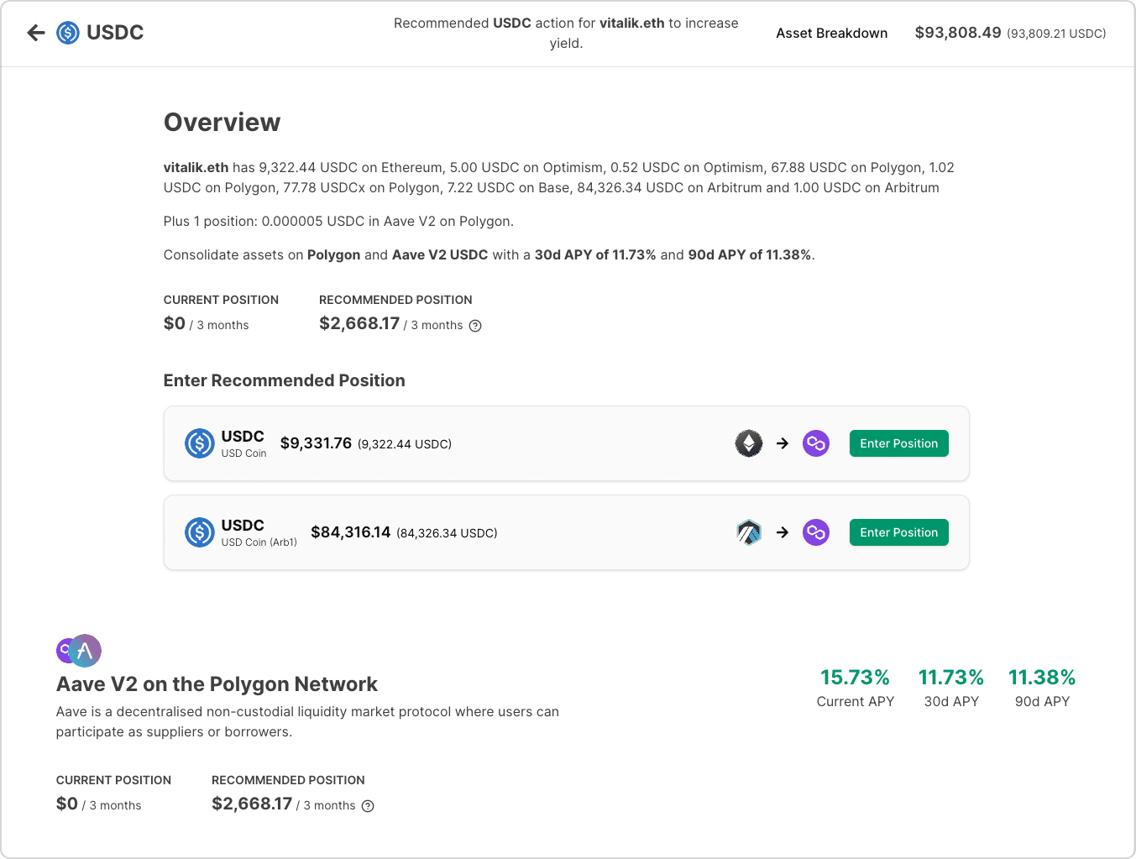Open the Asset Breakdown link

click(832, 33)
